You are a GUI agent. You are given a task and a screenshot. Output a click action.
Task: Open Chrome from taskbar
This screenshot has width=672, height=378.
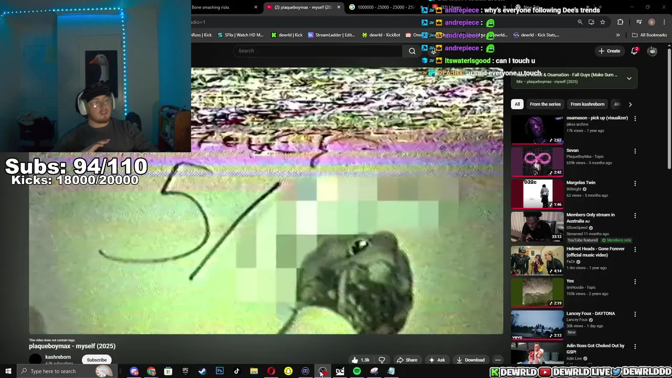(x=151, y=371)
